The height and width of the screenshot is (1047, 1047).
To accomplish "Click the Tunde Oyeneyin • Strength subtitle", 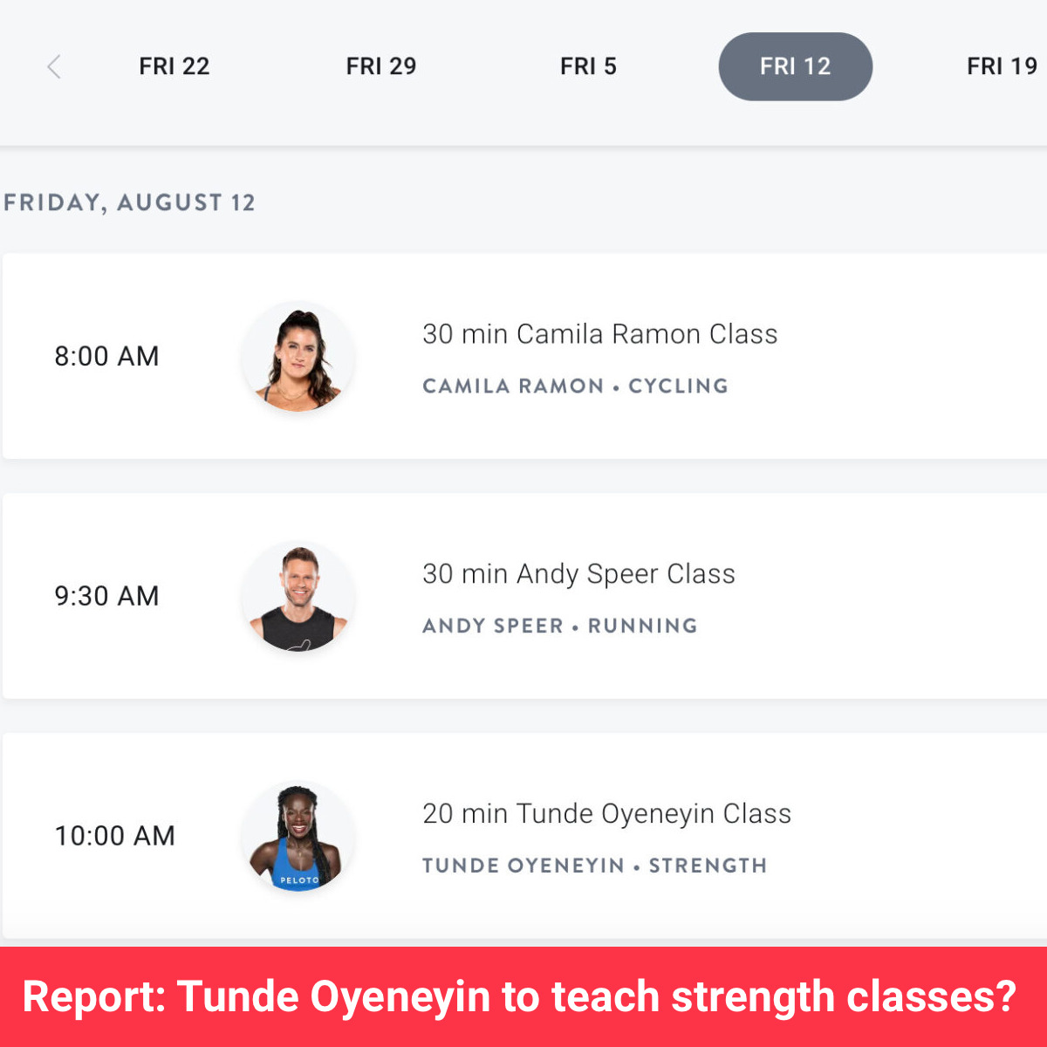I will pos(594,866).
